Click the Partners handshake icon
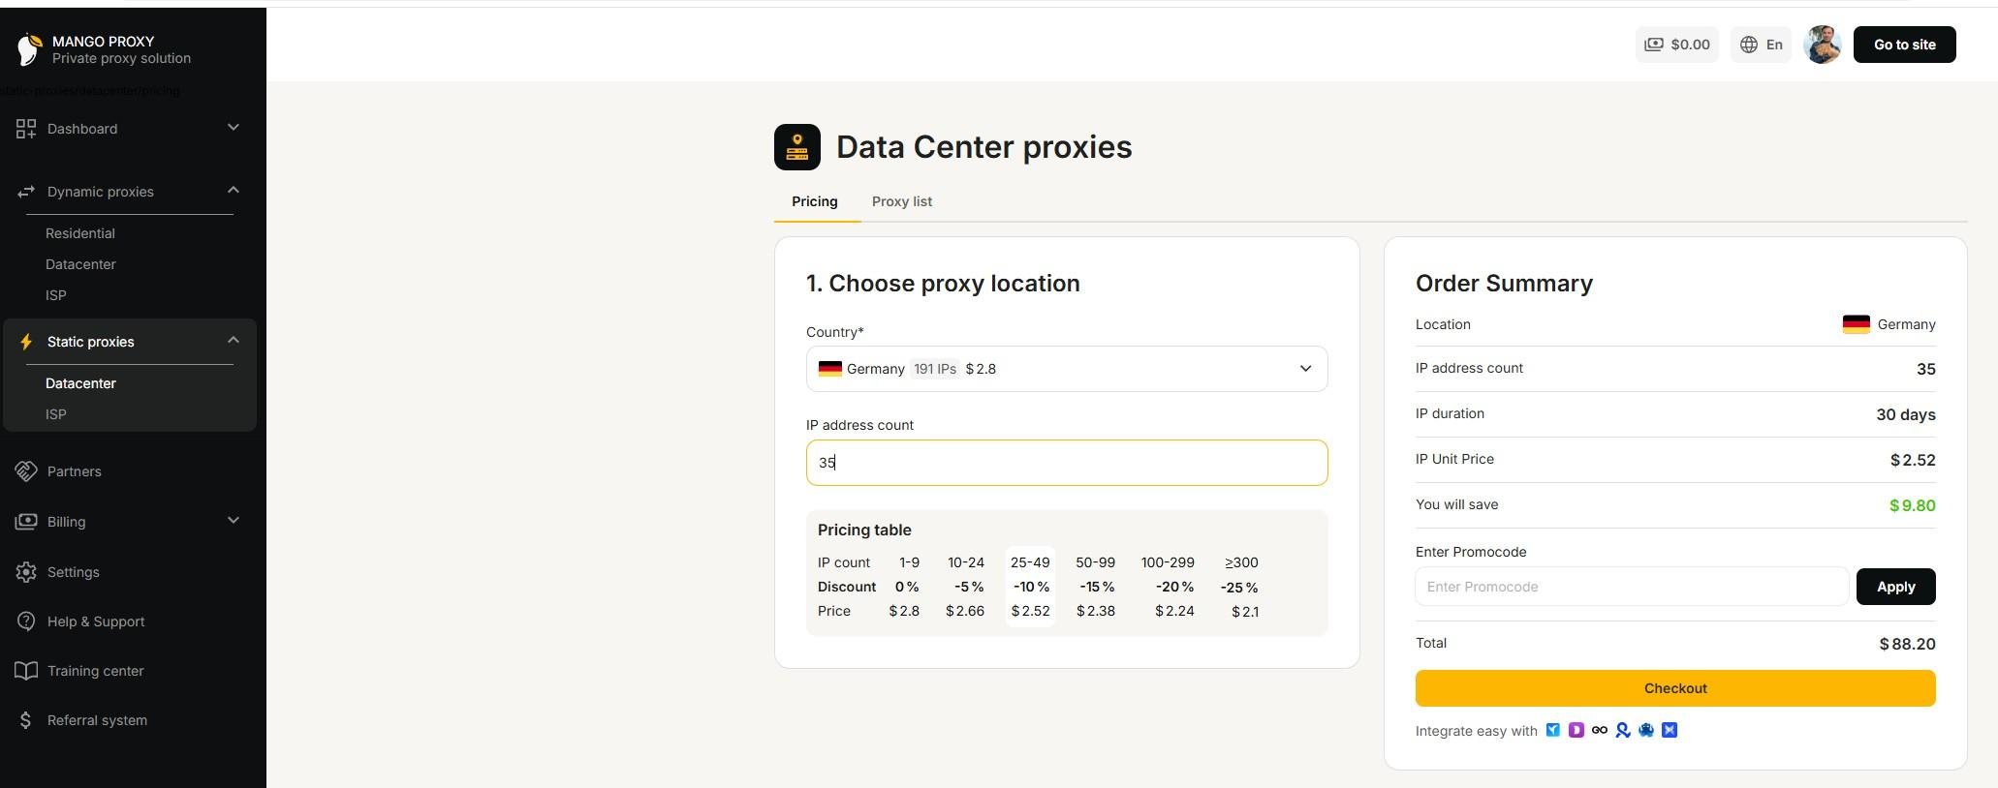Image resolution: width=1998 pixels, height=788 pixels. click(x=26, y=471)
